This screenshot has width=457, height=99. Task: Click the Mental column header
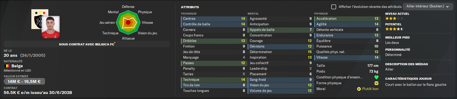pyautogui.click(x=253, y=13)
